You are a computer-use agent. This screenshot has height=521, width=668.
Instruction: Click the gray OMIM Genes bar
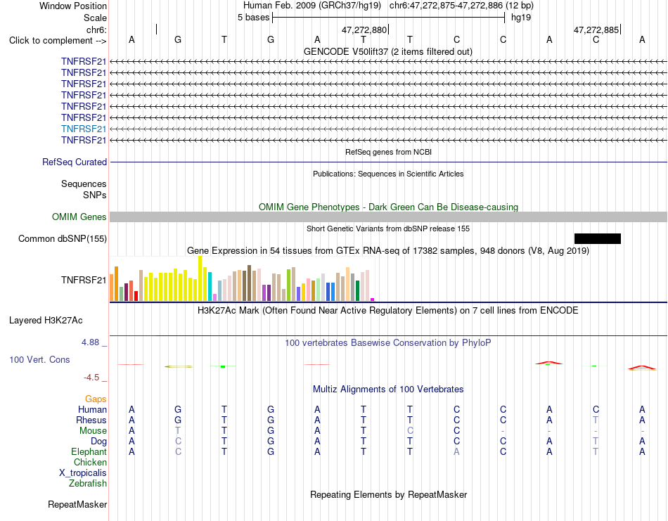[388, 217]
